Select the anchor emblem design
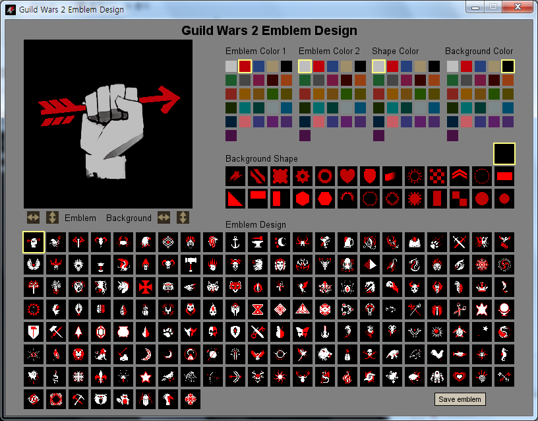538x421 pixels. (235, 242)
